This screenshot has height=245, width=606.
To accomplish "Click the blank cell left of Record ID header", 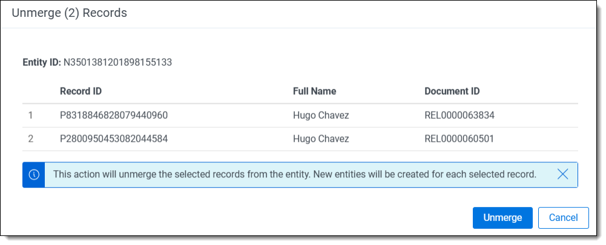I will click(x=36, y=91).
